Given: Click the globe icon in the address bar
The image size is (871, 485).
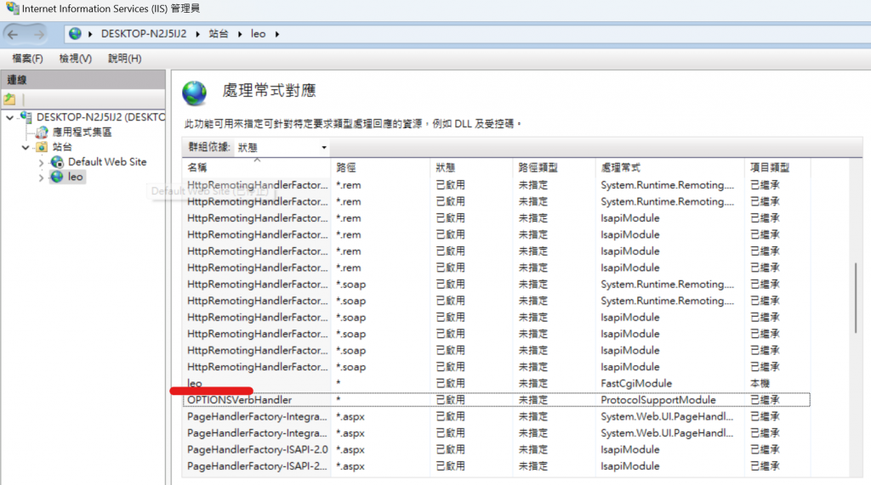Looking at the screenshot, I should click(x=75, y=34).
